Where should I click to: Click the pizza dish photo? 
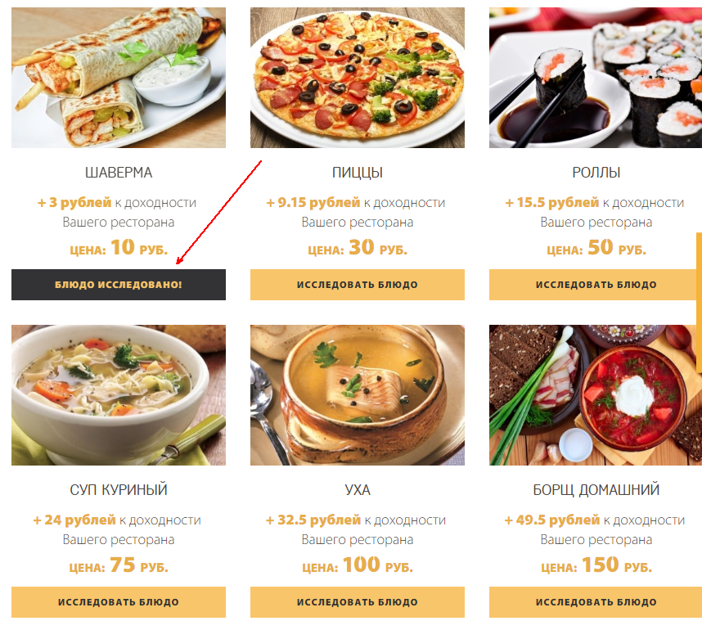pyautogui.click(x=358, y=78)
